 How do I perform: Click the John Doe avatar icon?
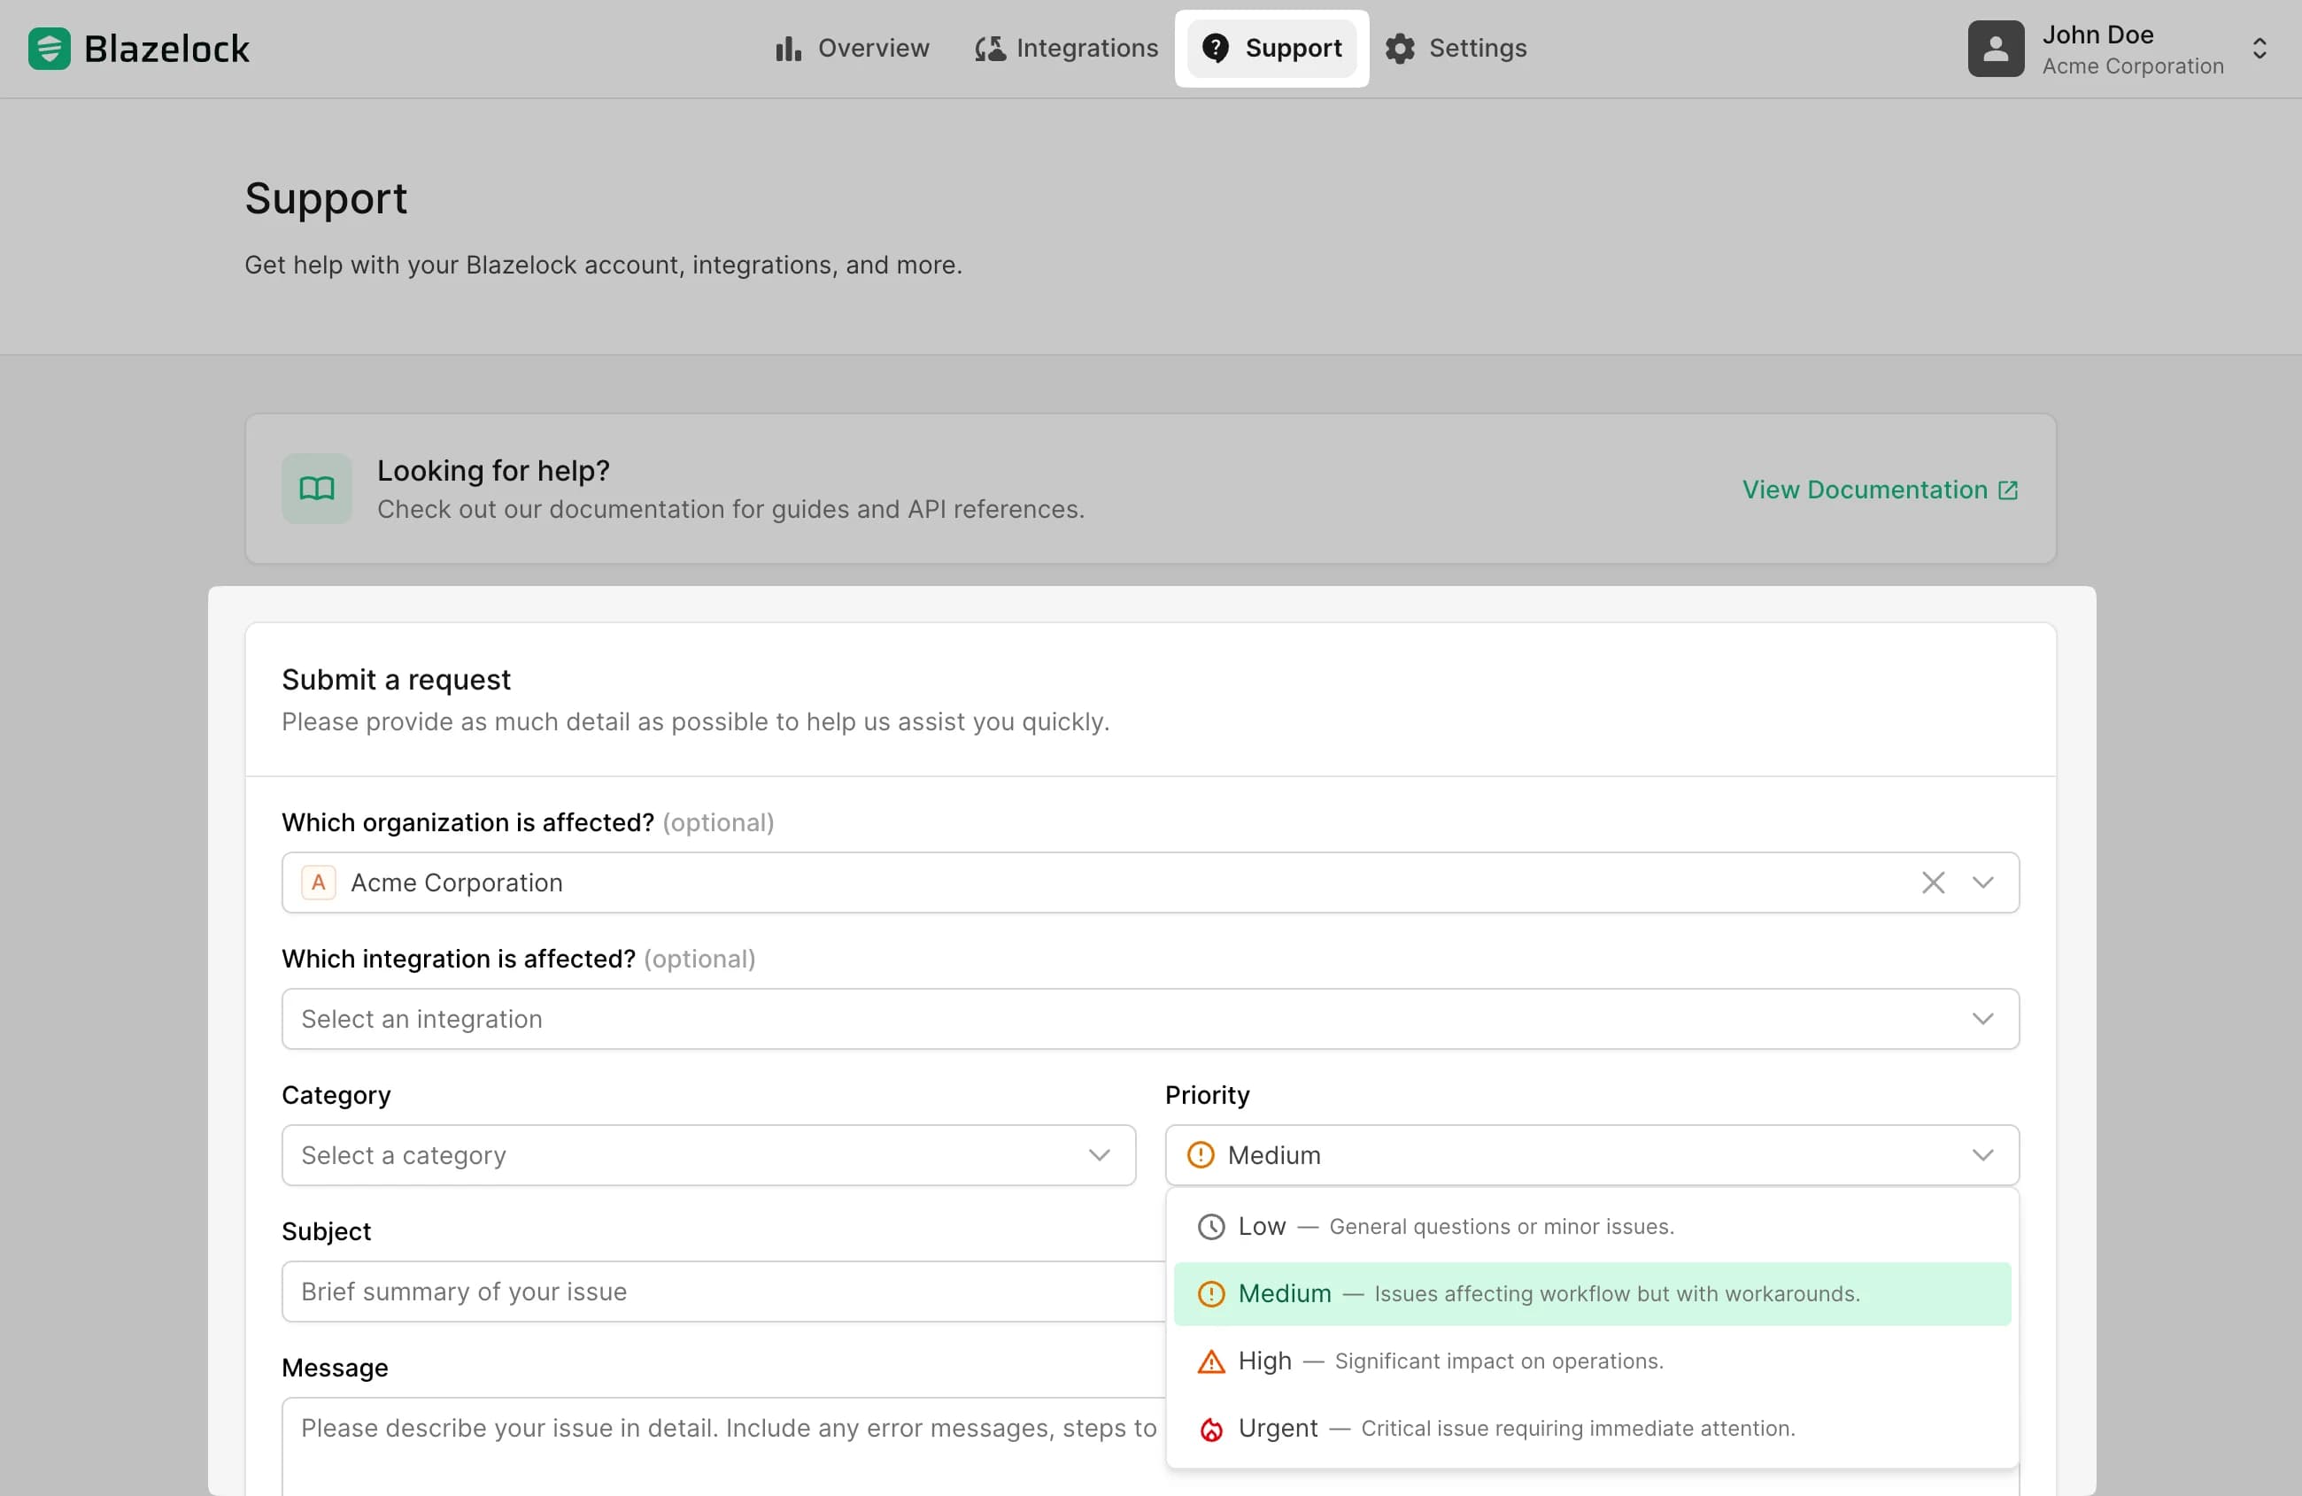pyautogui.click(x=1996, y=49)
